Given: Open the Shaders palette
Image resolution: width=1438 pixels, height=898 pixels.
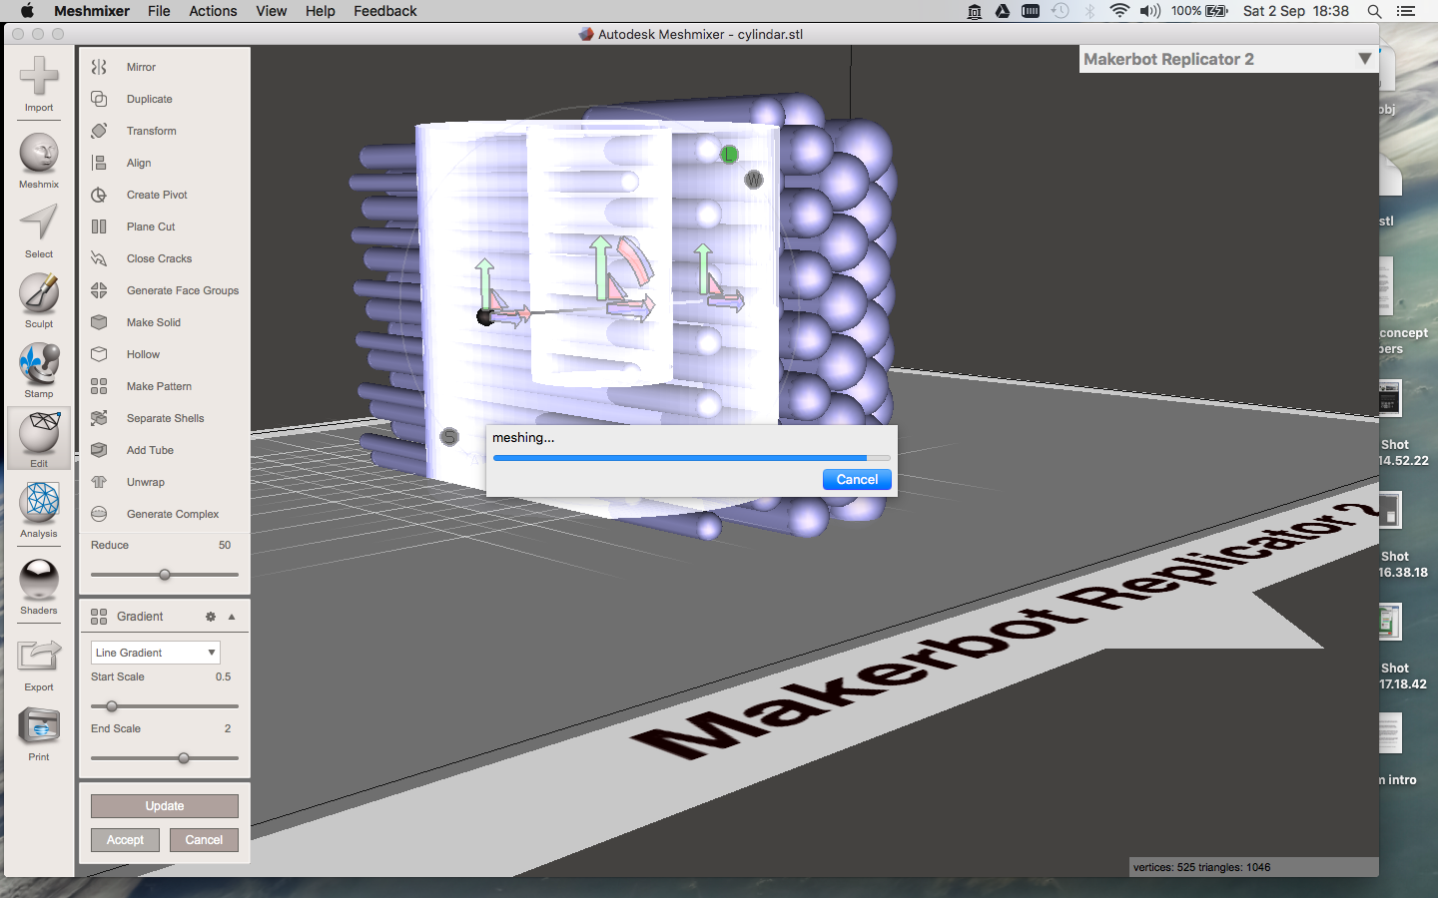Looking at the screenshot, I should point(39,587).
